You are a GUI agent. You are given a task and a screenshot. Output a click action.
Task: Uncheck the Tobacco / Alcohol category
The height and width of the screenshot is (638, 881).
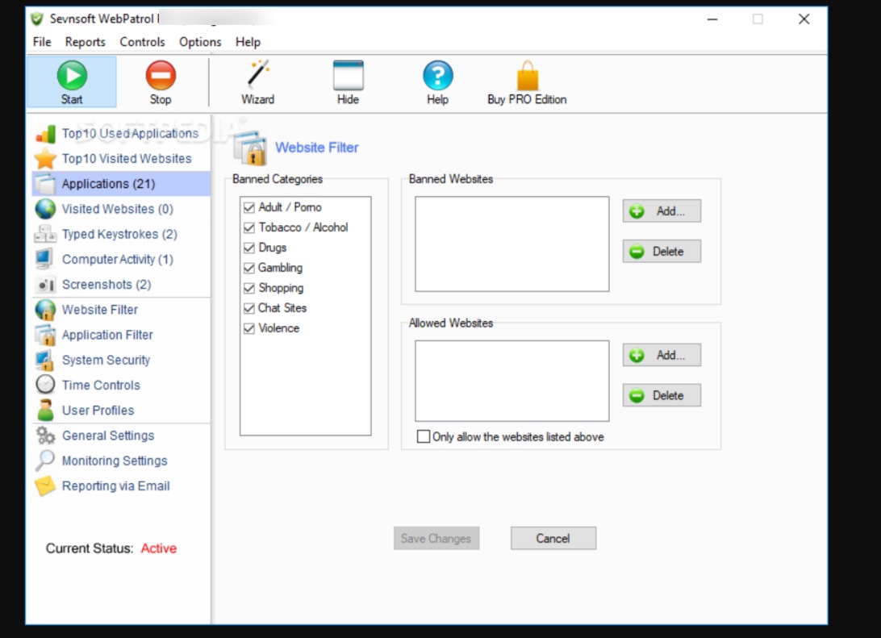coord(249,228)
